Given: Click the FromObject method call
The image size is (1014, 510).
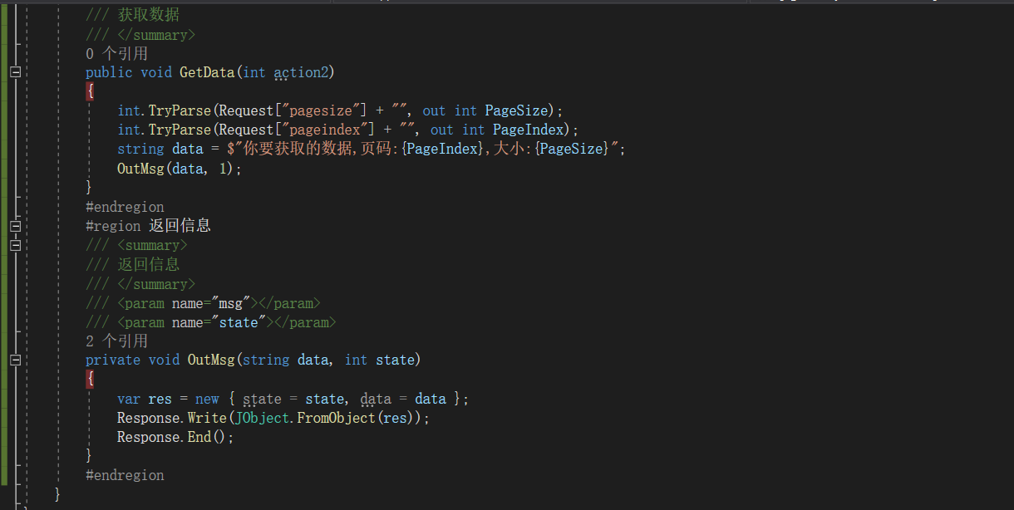Looking at the screenshot, I should pos(336,418).
